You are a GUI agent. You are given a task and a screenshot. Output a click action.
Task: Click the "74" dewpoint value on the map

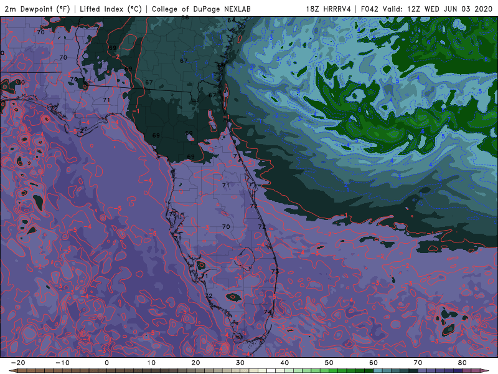[x=268, y=312]
